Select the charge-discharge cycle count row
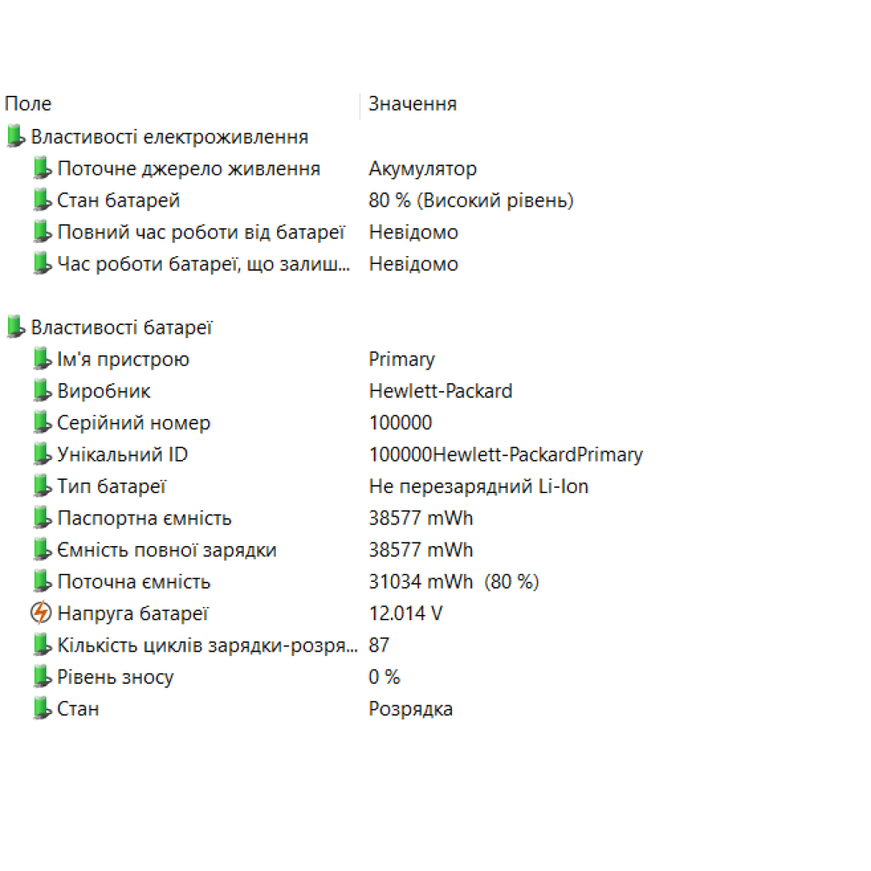The height and width of the screenshot is (871, 871). coord(206,645)
